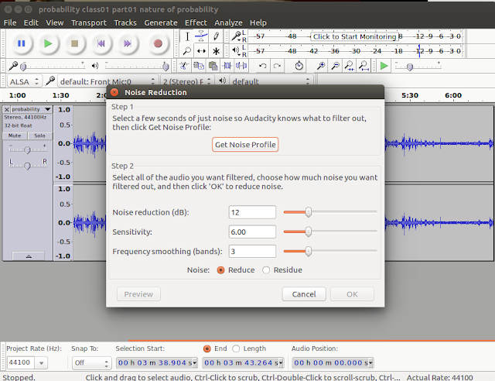Open Audio Position time format arrow
Image resolution: width=495 pixels, height=381 pixels.
click(370, 362)
